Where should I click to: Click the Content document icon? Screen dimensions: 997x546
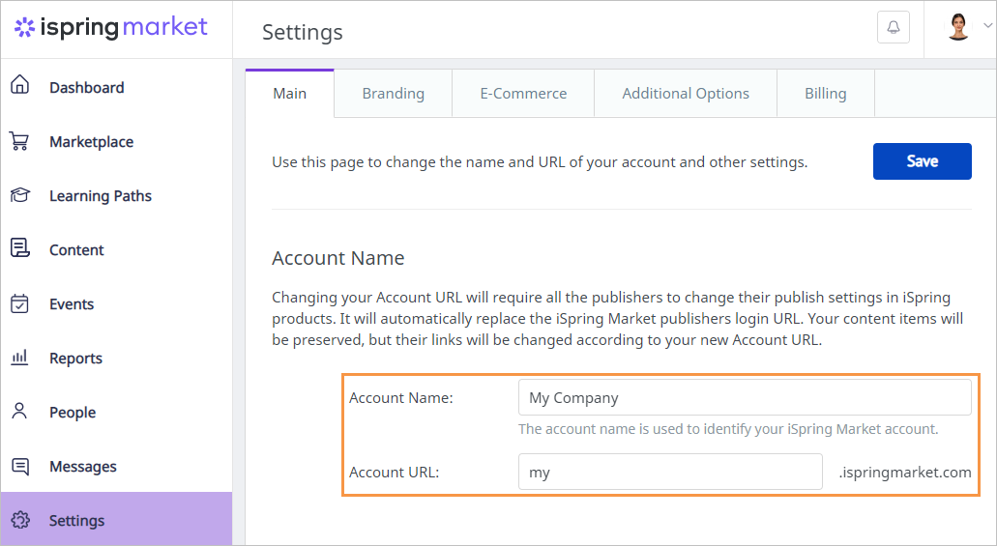(19, 249)
